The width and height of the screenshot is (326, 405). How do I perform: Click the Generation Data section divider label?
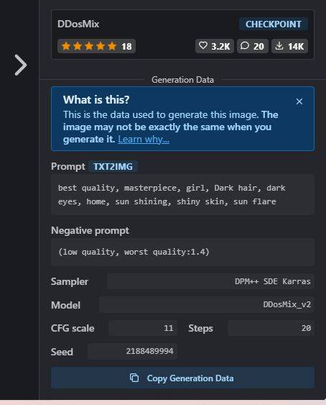[182, 80]
